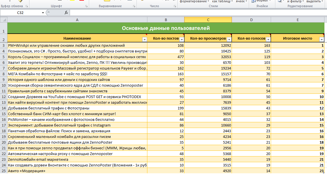Open the Выравнивание group dialog launcher
The height and width of the screenshot is (175, 327).
(x=134, y=6)
